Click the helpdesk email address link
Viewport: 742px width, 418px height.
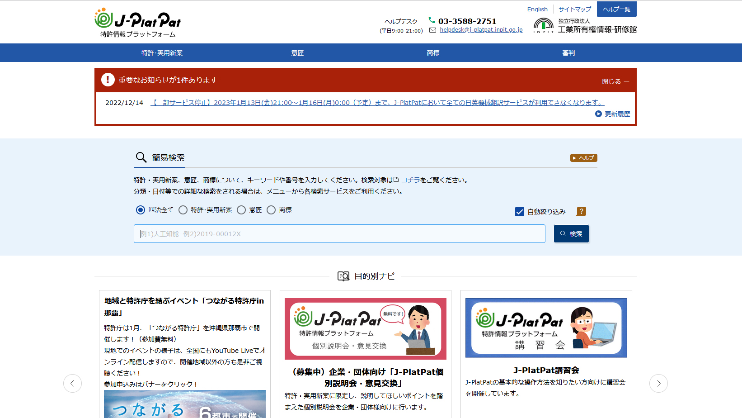(x=481, y=30)
